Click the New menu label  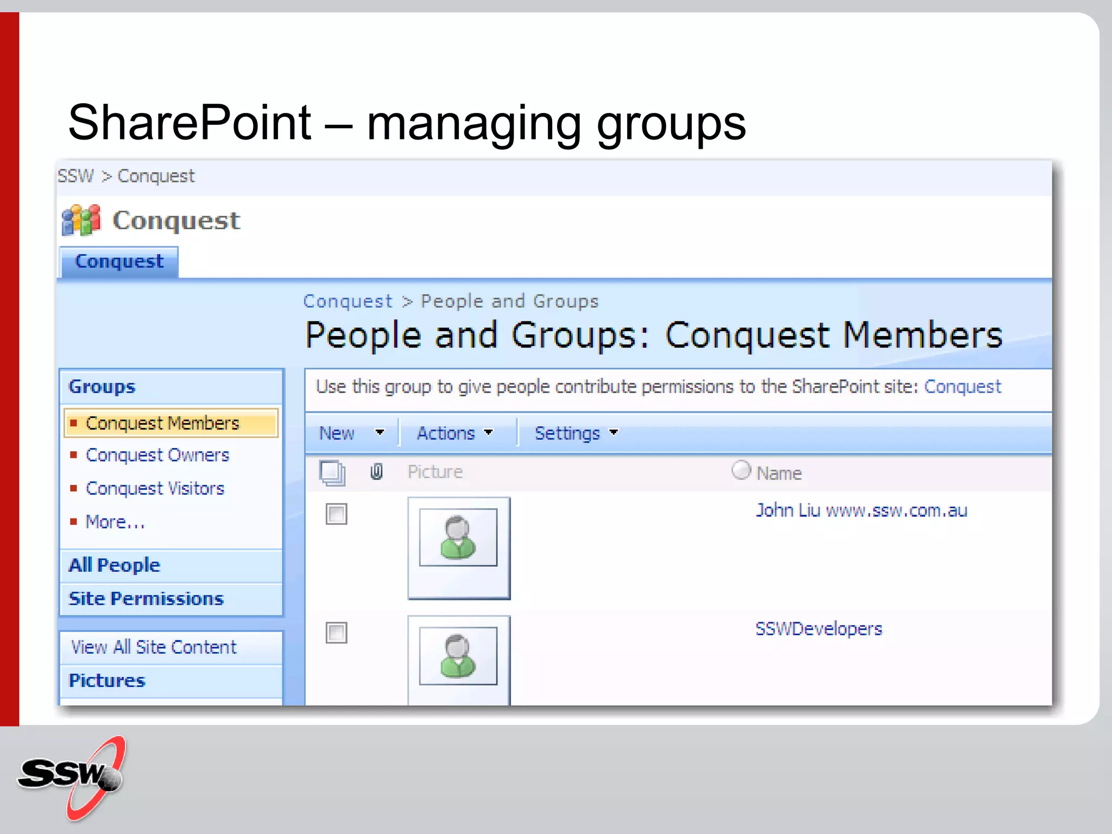(x=337, y=433)
